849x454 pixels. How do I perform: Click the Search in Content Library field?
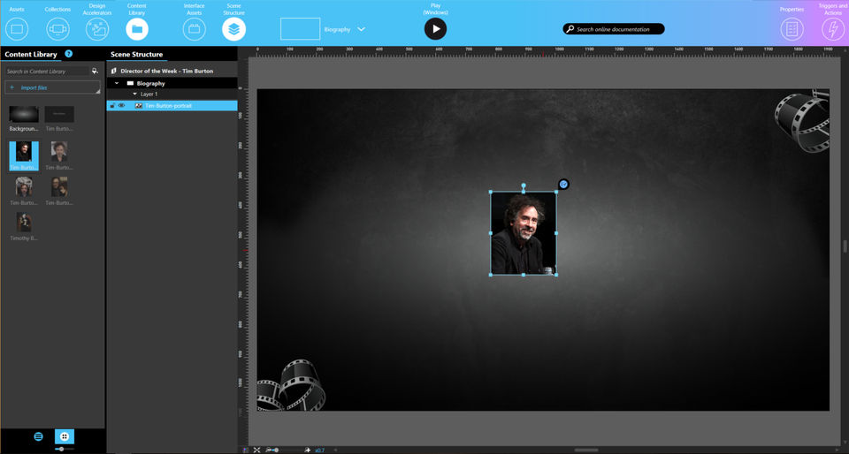pyautogui.click(x=47, y=72)
